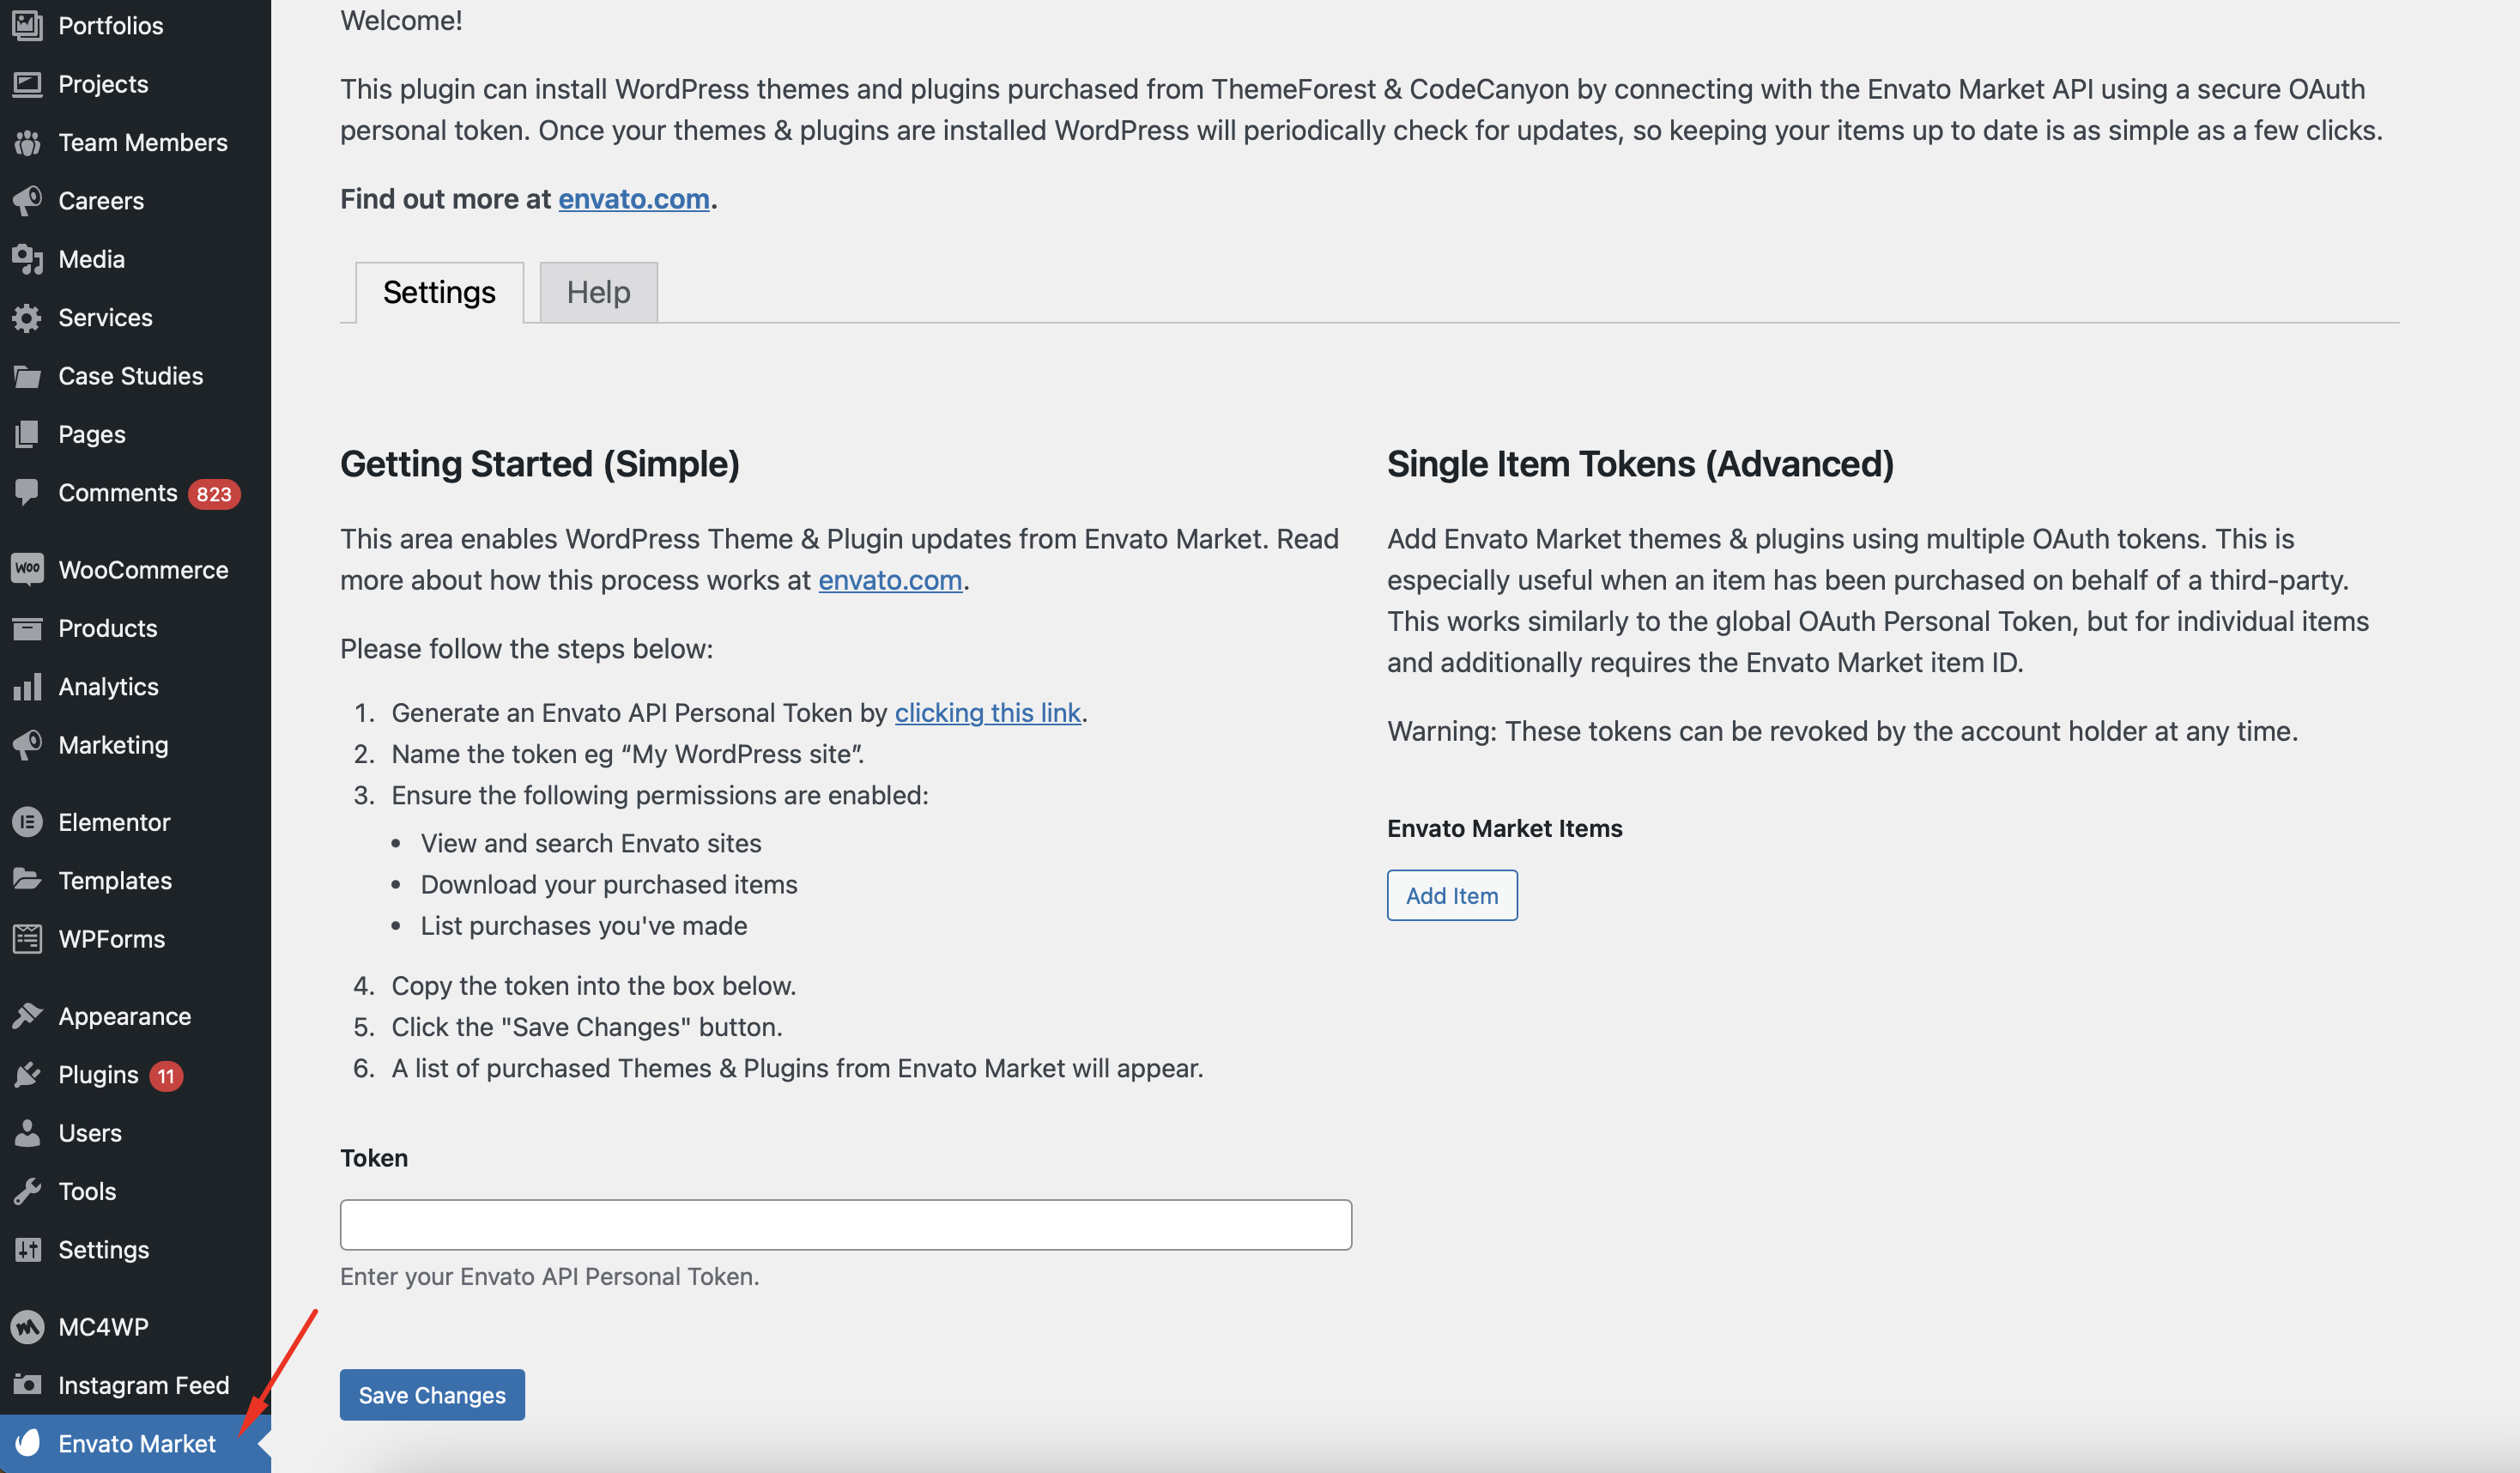Screen dimensions: 2520x1473
Task: Open envato.com link after "Find out more"
Action: click(633, 199)
